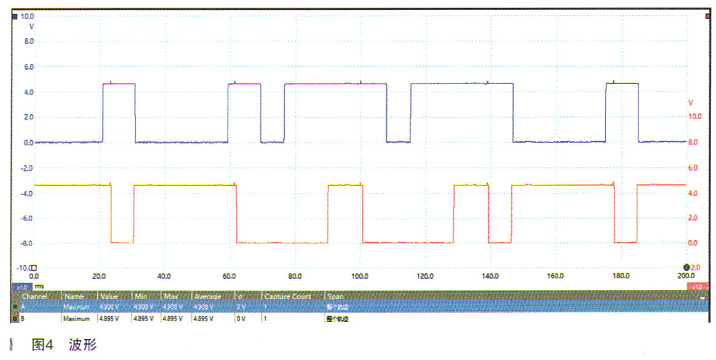Click the red V unit label on right axis

coord(690,103)
